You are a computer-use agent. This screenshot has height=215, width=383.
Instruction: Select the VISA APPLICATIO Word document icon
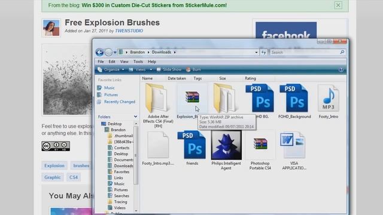pos(293,145)
